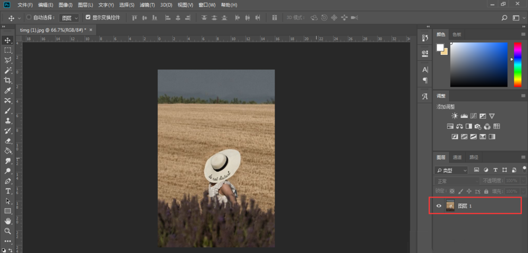Viewport: 528px width, 253px height.
Task: Open the 滤镜(T) menu
Action: [x=147, y=5]
